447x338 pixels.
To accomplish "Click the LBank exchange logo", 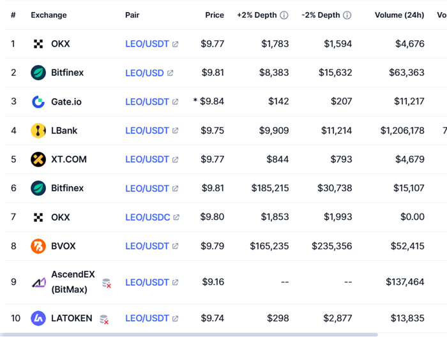I will (38, 131).
